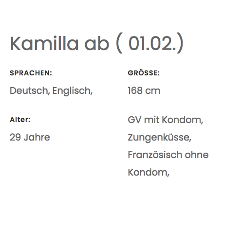Select the GRÖSSE: label
This screenshot has height=233, width=242.
coord(144,72)
